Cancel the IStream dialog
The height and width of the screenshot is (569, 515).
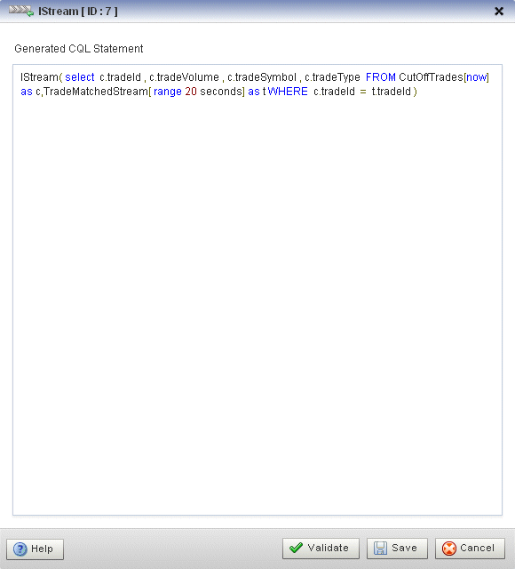pyautogui.click(x=470, y=548)
